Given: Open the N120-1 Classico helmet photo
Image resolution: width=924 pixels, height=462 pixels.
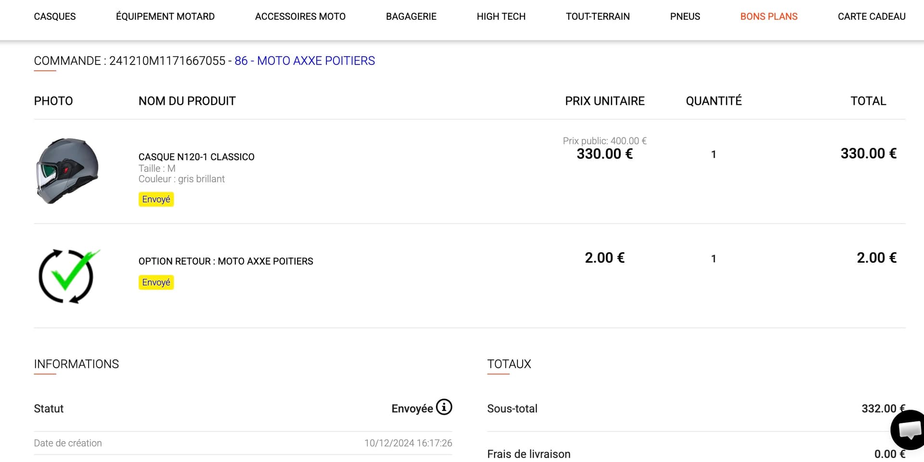Looking at the screenshot, I should [67, 171].
